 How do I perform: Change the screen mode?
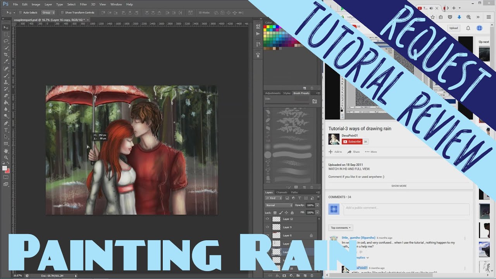point(6,184)
